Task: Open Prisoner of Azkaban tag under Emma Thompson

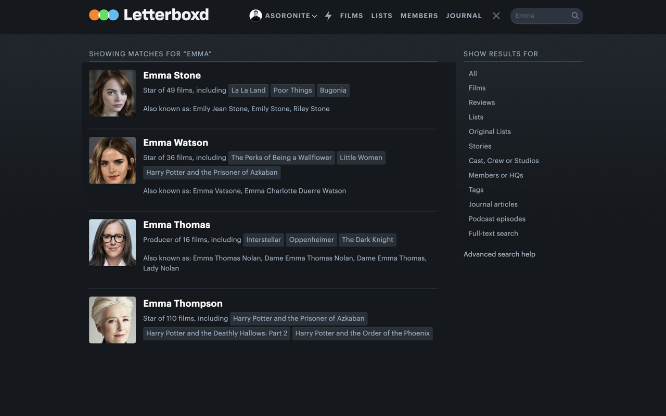Action: (x=299, y=318)
